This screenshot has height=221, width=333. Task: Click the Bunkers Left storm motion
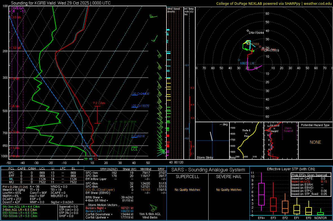(x=109, y=211)
